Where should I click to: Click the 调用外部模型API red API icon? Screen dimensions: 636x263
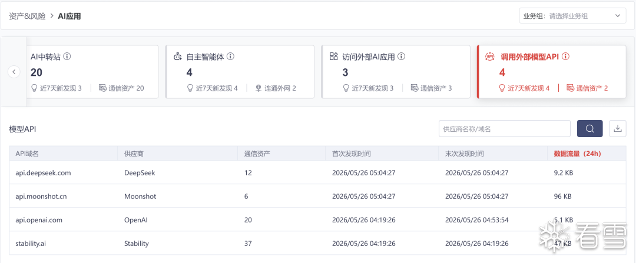(x=489, y=56)
